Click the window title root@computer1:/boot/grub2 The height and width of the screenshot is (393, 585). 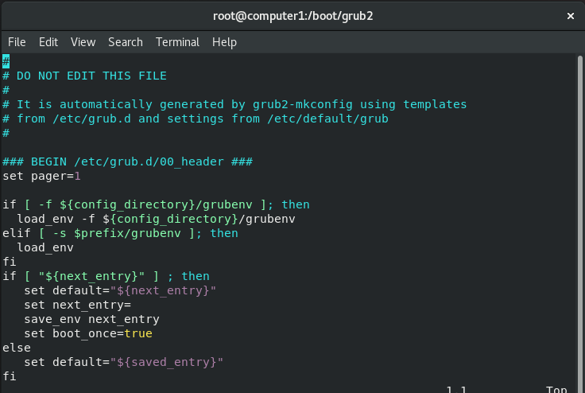click(292, 16)
